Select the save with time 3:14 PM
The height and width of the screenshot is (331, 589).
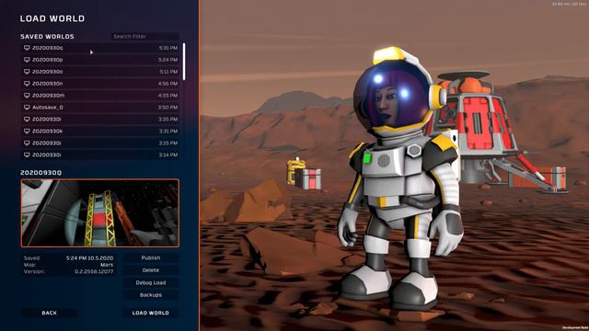click(100, 155)
